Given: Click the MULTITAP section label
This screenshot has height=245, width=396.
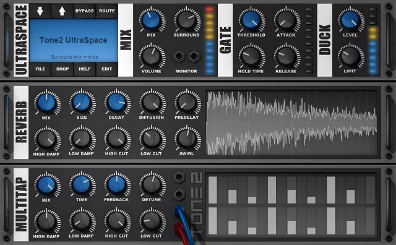Looking at the screenshot, I should [21, 204].
